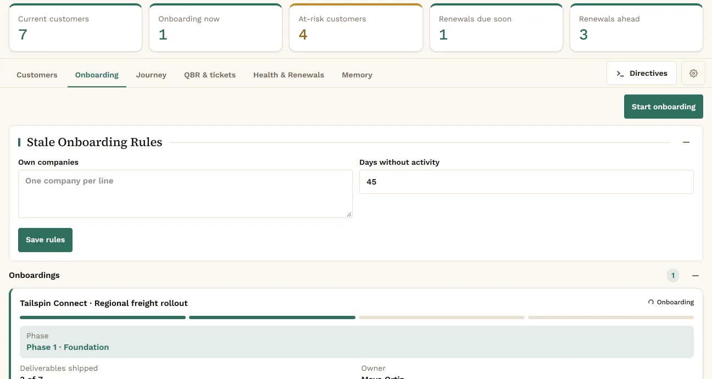Open the Renewals due soon card
The height and width of the screenshot is (379, 712).
496,27
